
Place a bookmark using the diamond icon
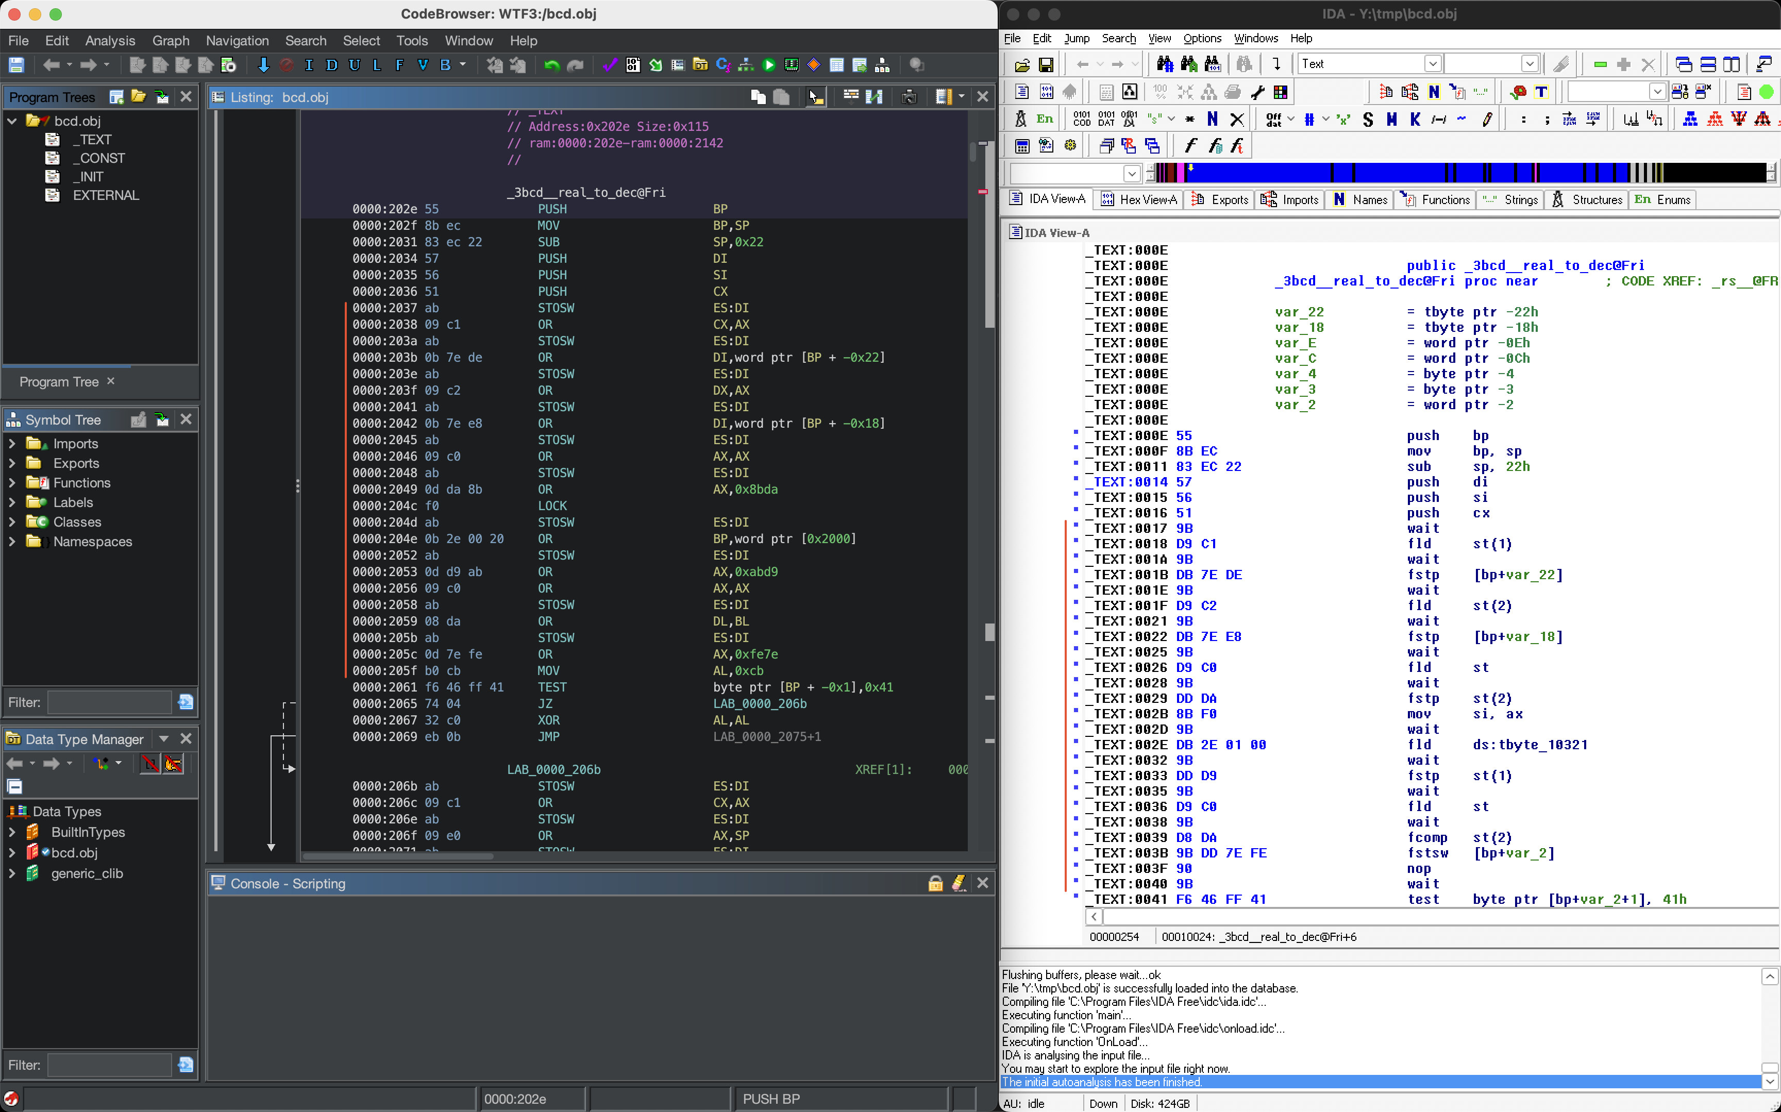pyautogui.click(x=813, y=65)
